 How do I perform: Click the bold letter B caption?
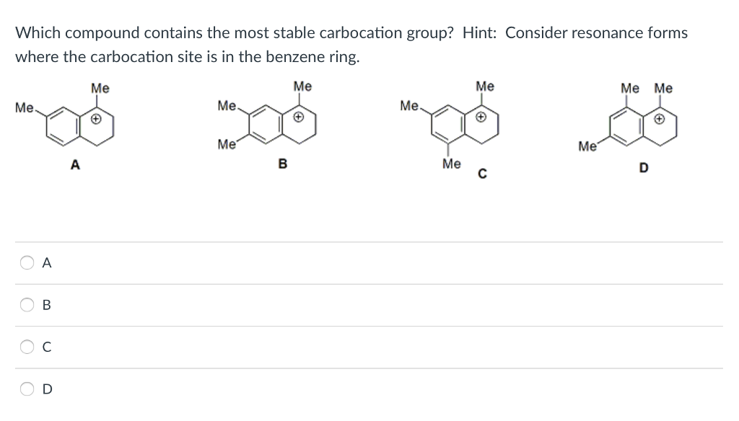click(281, 165)
